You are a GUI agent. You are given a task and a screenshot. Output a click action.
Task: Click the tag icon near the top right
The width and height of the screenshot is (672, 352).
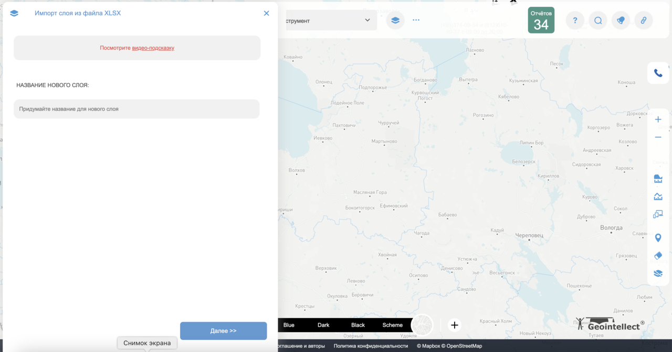(x=621, y=20)
